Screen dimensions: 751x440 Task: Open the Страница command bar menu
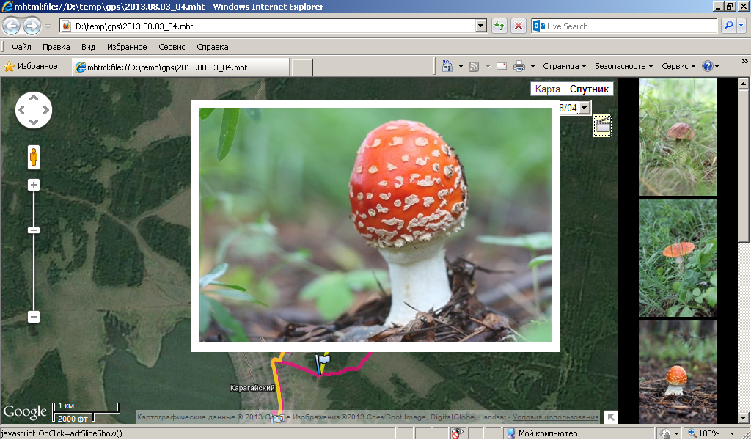coord(564,67)
